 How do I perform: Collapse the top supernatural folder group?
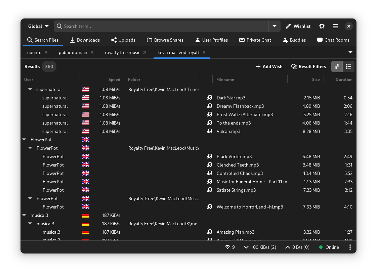click(30, 89)
